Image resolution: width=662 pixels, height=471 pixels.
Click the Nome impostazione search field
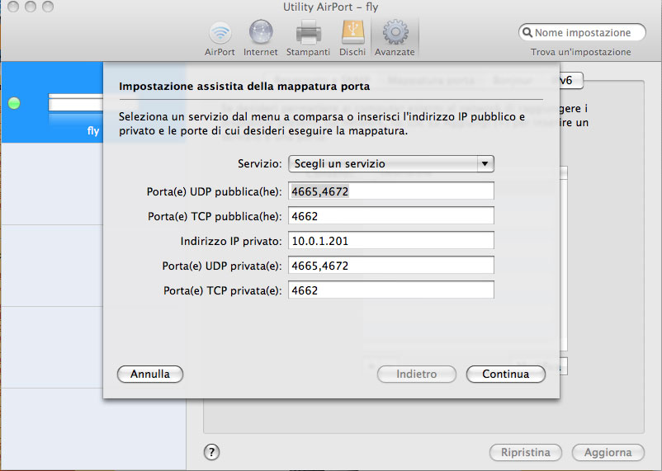582,32
